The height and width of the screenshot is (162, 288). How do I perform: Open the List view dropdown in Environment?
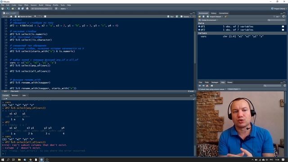(277, 17)
